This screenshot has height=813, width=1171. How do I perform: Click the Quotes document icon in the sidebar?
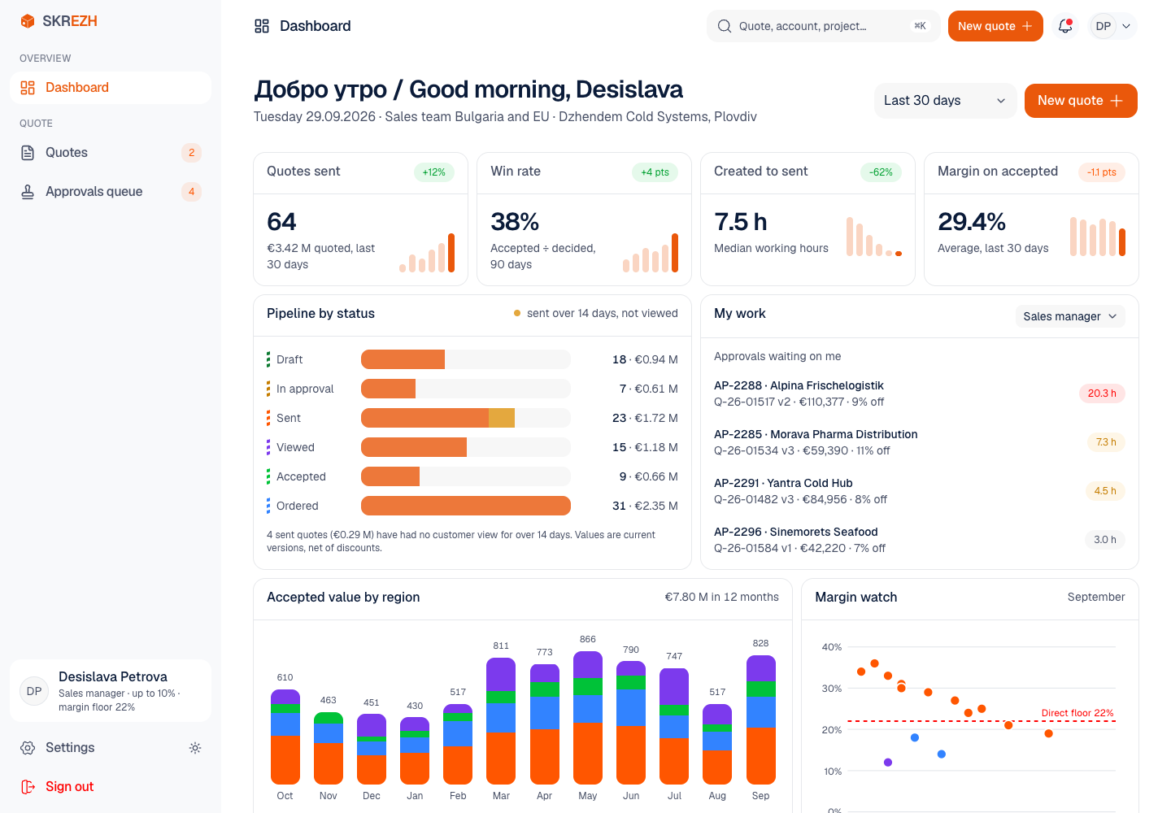28,153
